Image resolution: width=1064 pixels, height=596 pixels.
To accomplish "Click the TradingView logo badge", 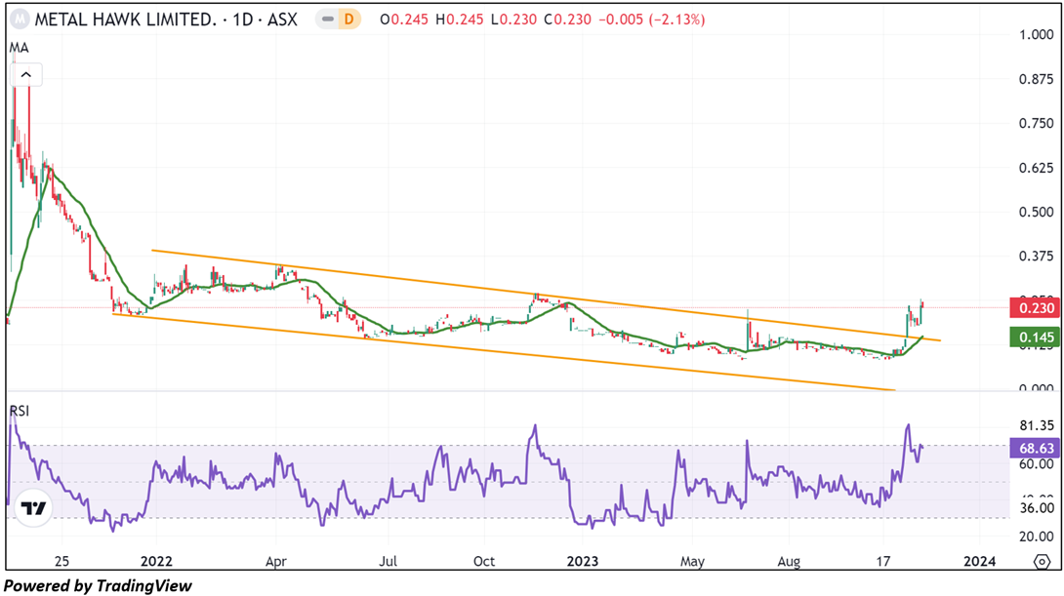I will 32,506.
